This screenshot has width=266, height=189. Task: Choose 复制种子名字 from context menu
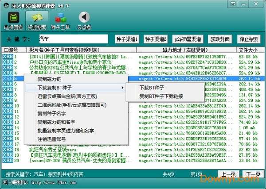click(76, 113)
